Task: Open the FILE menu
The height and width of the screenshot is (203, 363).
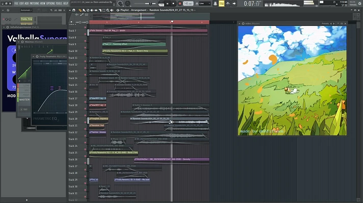Action: point(16,4)
